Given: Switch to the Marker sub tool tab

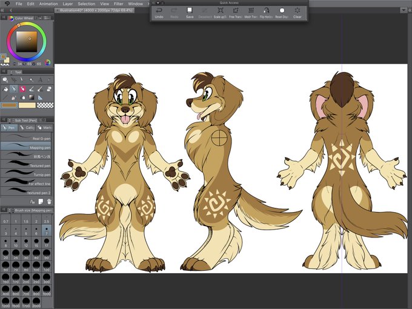Looking at the screenshot, I should (x=45, y=128).
